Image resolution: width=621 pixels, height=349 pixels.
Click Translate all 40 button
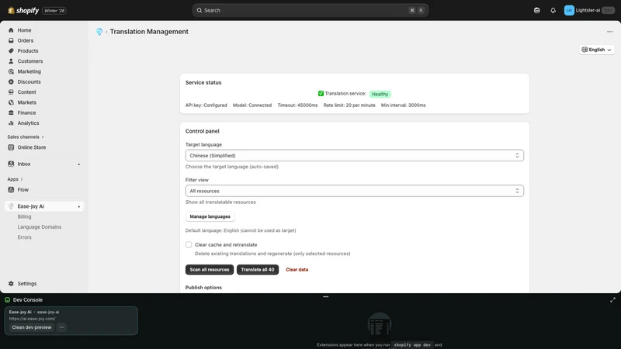pos(258,269)
